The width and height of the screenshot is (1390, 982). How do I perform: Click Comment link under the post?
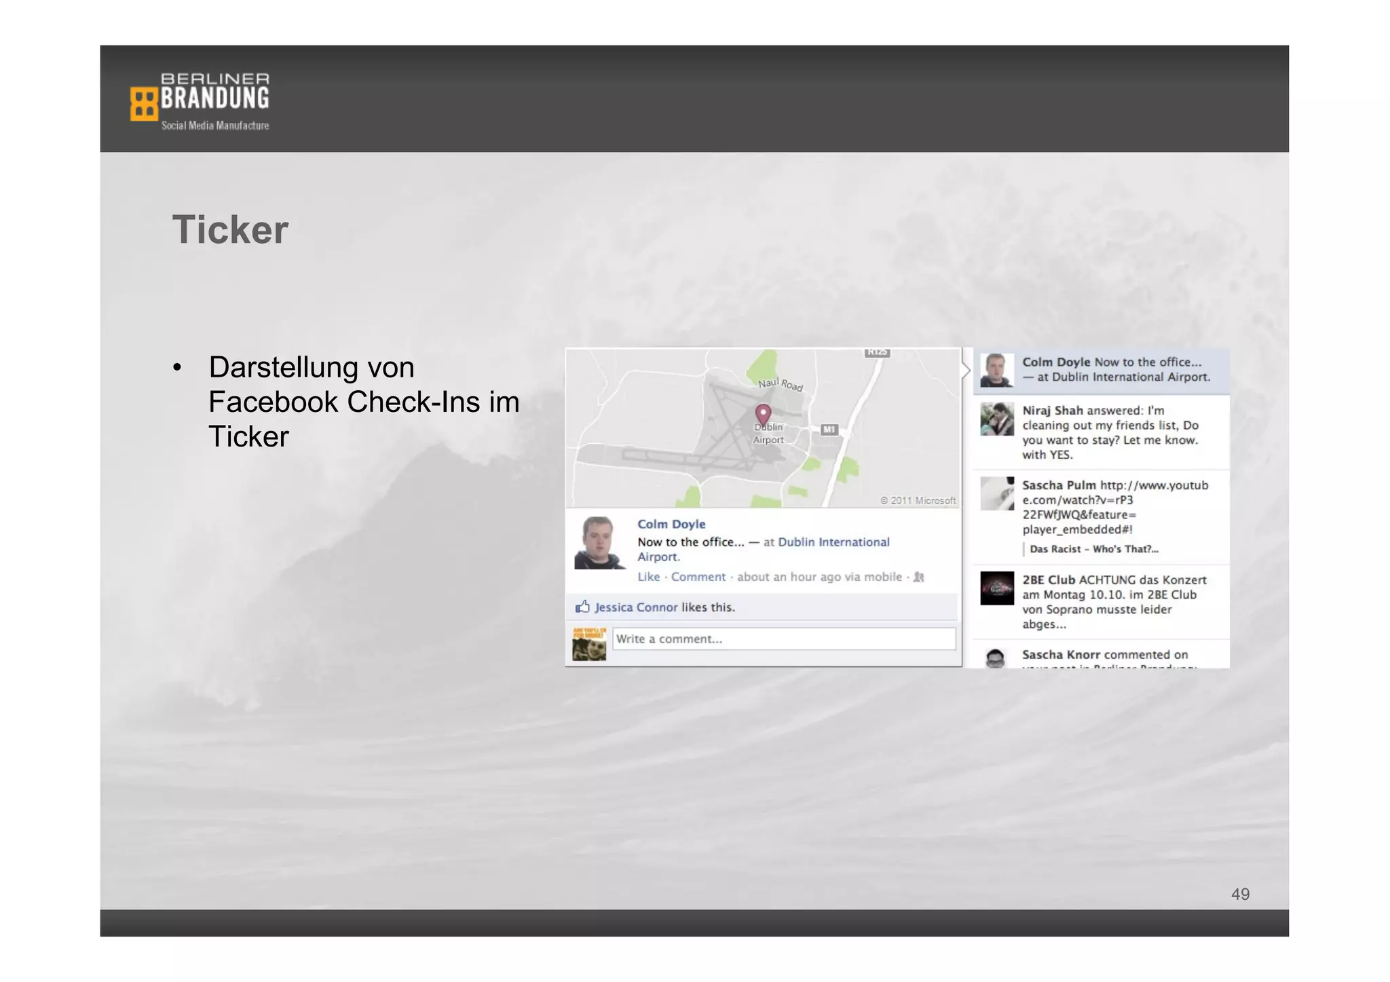[x=698, y=577]
